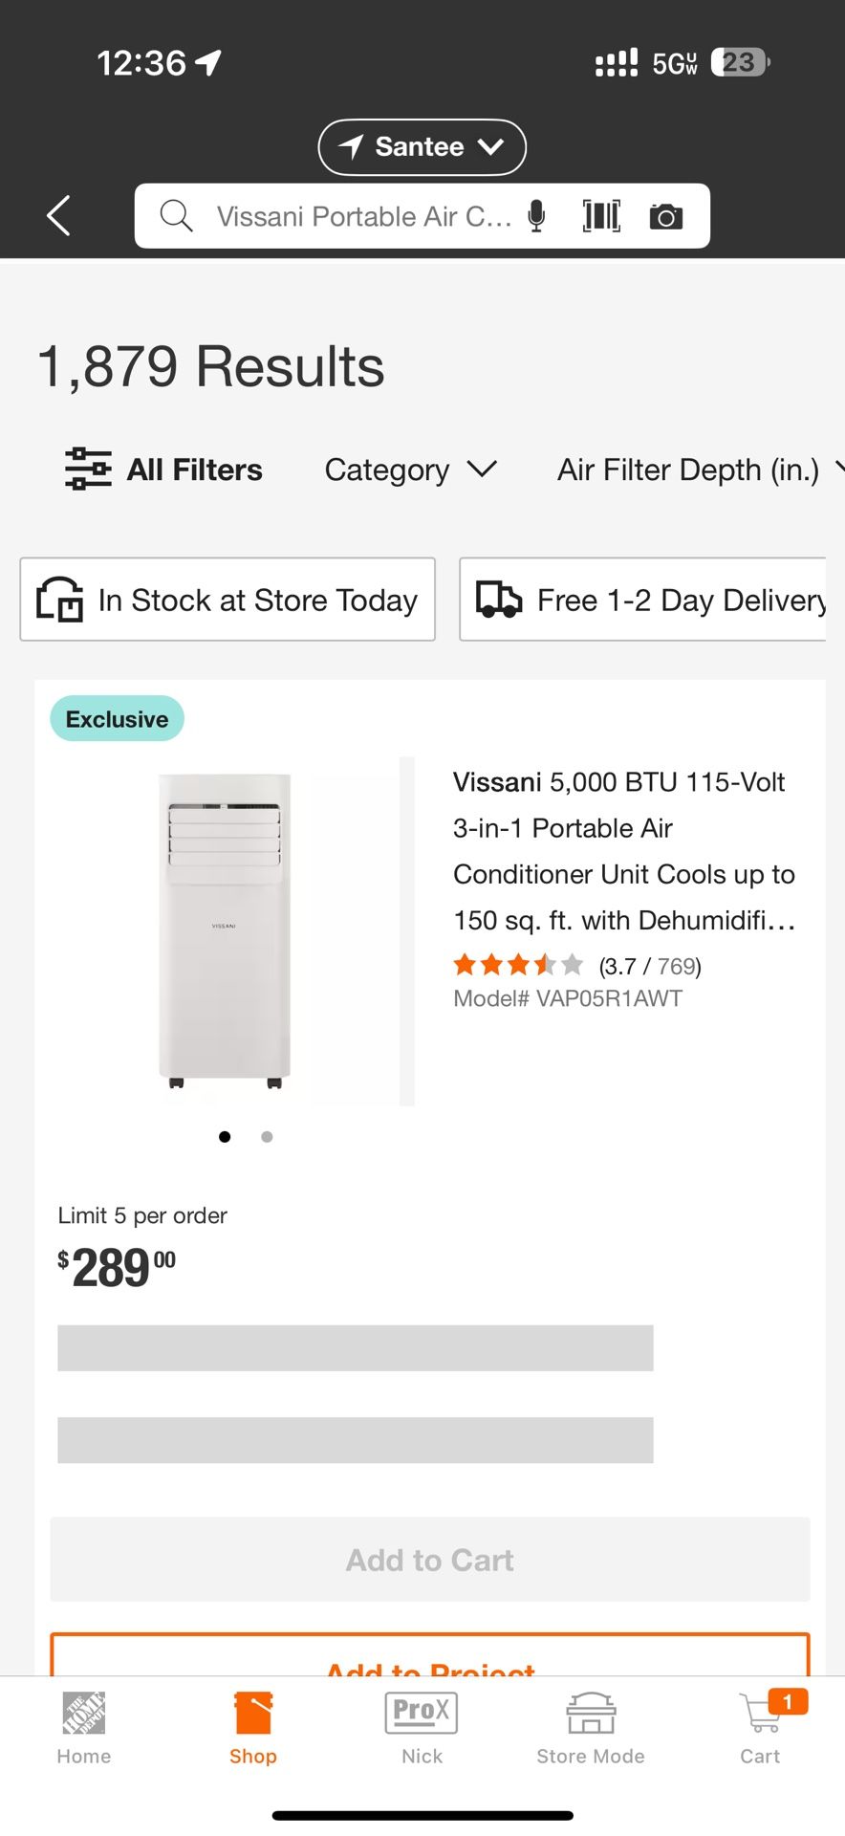The width and height of the screenshot is (845, 1836).
Task: Select second image carousel dot
Action: pyautogui.click(x=267, y=1137)
